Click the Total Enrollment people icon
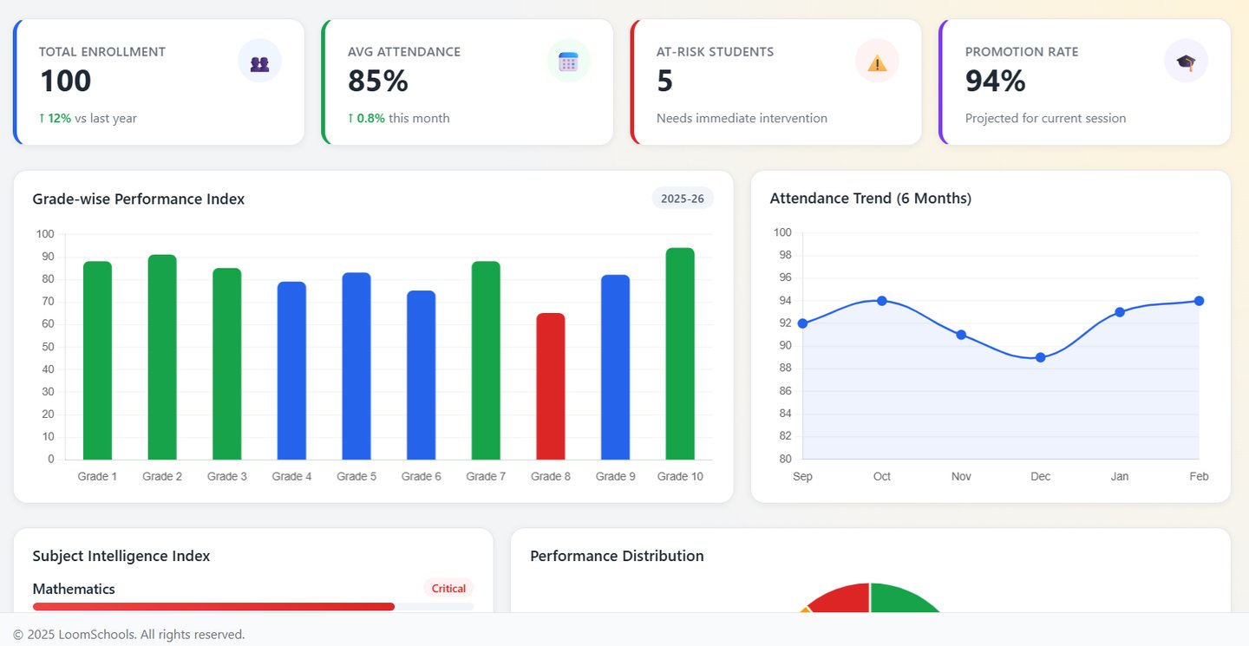The height and width of the screenshot is (646, 1249). [259, 62]
